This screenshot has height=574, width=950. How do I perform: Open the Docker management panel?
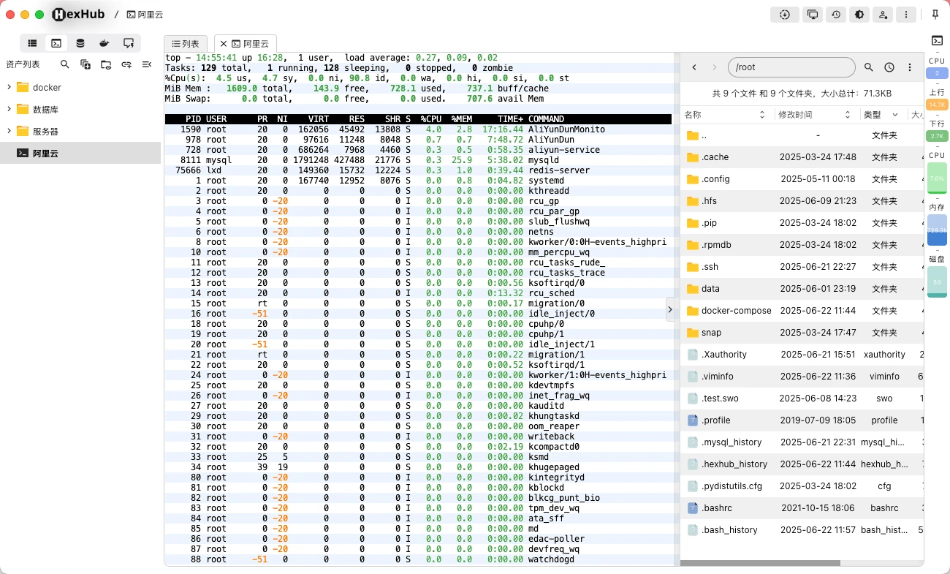[x=104, y=43]
